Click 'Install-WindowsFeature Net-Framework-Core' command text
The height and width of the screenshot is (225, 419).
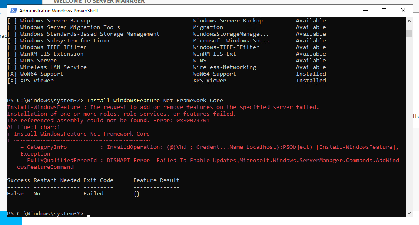coord(155,101)
